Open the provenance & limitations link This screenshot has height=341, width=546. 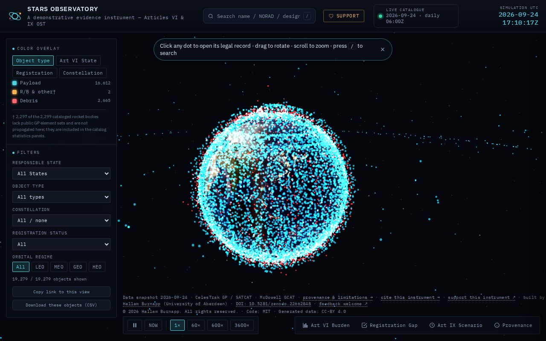(337, 298)
